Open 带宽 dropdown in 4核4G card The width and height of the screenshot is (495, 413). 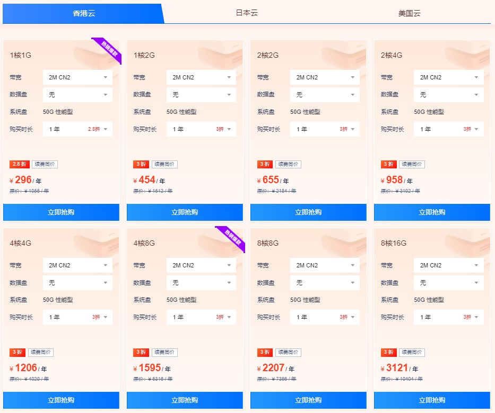(x=77, y=265)
